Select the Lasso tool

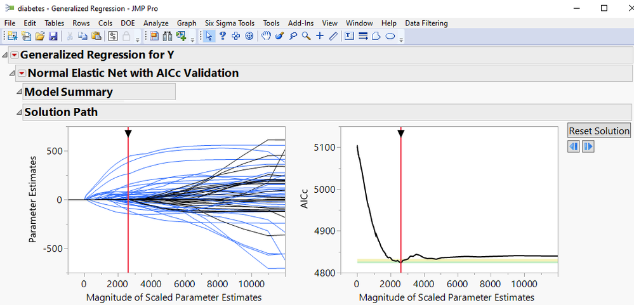coord(293,36)
